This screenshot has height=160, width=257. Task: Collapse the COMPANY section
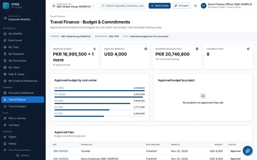41,88
